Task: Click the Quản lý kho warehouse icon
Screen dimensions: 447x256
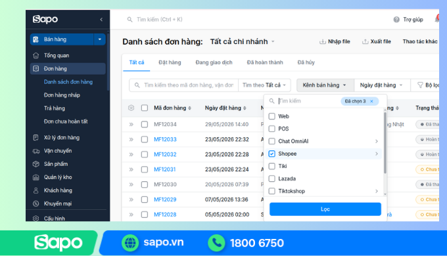Action: (x=36, y=177)
